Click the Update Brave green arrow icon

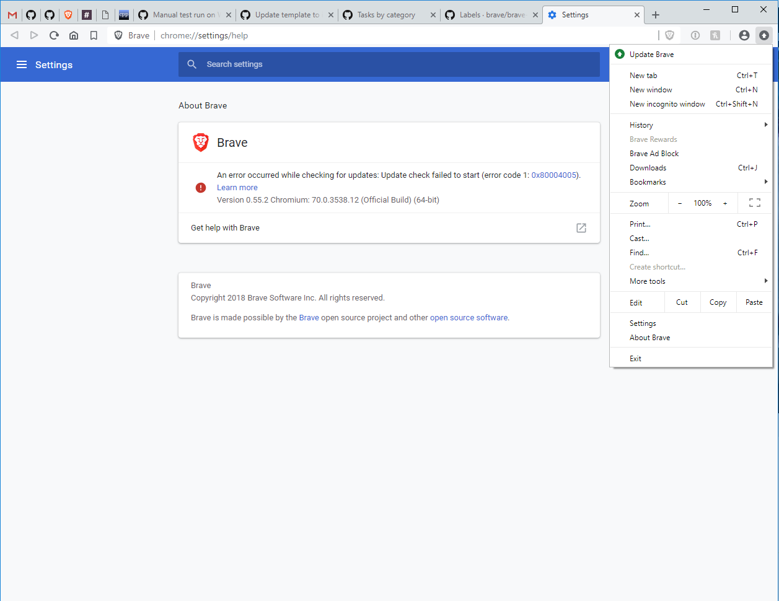(620, 54)
